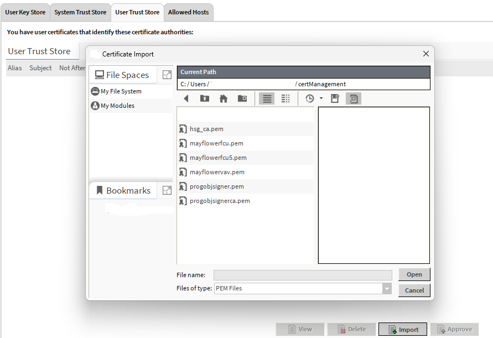Click the File name input field
This screenshot has width=493, height=338.
pyautogui.click(x=303, y=275)
